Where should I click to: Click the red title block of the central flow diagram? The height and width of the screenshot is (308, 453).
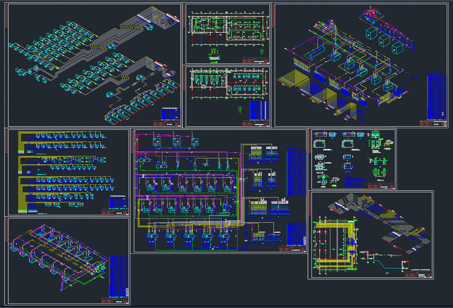pos(293,249)
